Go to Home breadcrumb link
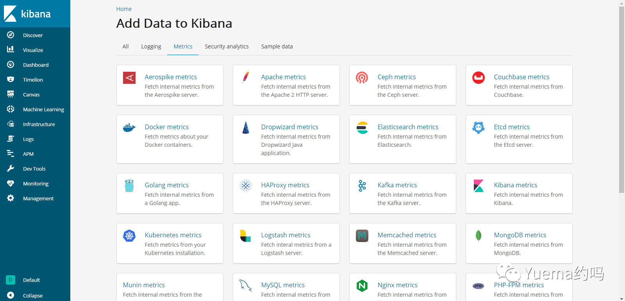 point(124,9)
